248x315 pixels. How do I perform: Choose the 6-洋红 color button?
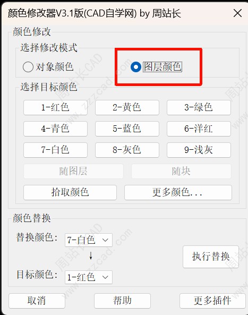pos(199,129)
